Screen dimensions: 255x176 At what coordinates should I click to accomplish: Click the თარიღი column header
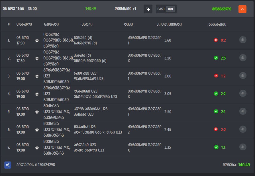pos(24,24)
